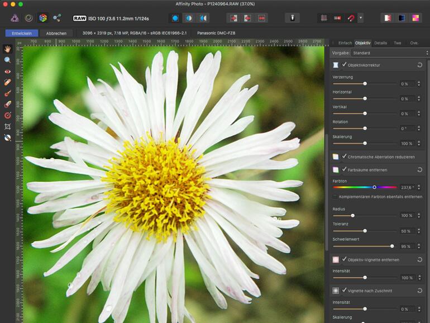This screenshot has width=430, height=323.
Task: Click the Abbrechen button
Action: 56,33
